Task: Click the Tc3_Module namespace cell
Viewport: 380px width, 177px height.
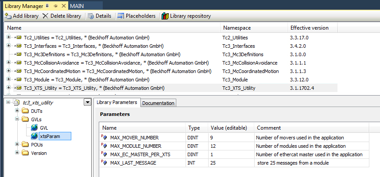Action: (x=235, y=80)
